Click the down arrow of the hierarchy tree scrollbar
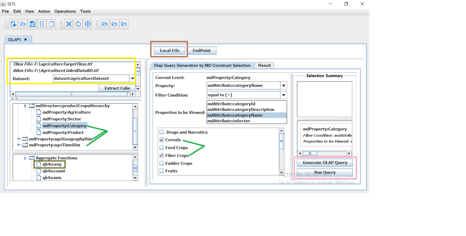 tap(135, 147)
